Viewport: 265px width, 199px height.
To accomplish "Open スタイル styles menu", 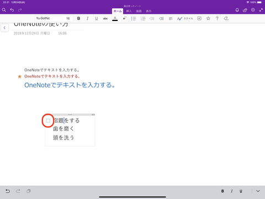I will [x=185, y=18].
